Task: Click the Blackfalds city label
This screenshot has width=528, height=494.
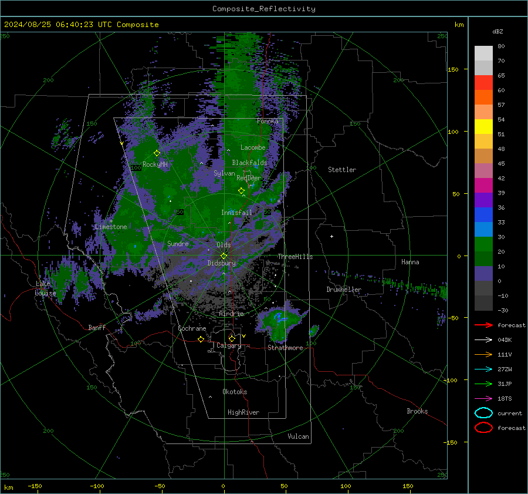Action: click(249, 163)
